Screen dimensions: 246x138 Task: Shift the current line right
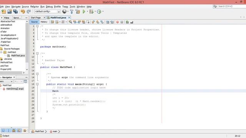click(x=112, y=22)
